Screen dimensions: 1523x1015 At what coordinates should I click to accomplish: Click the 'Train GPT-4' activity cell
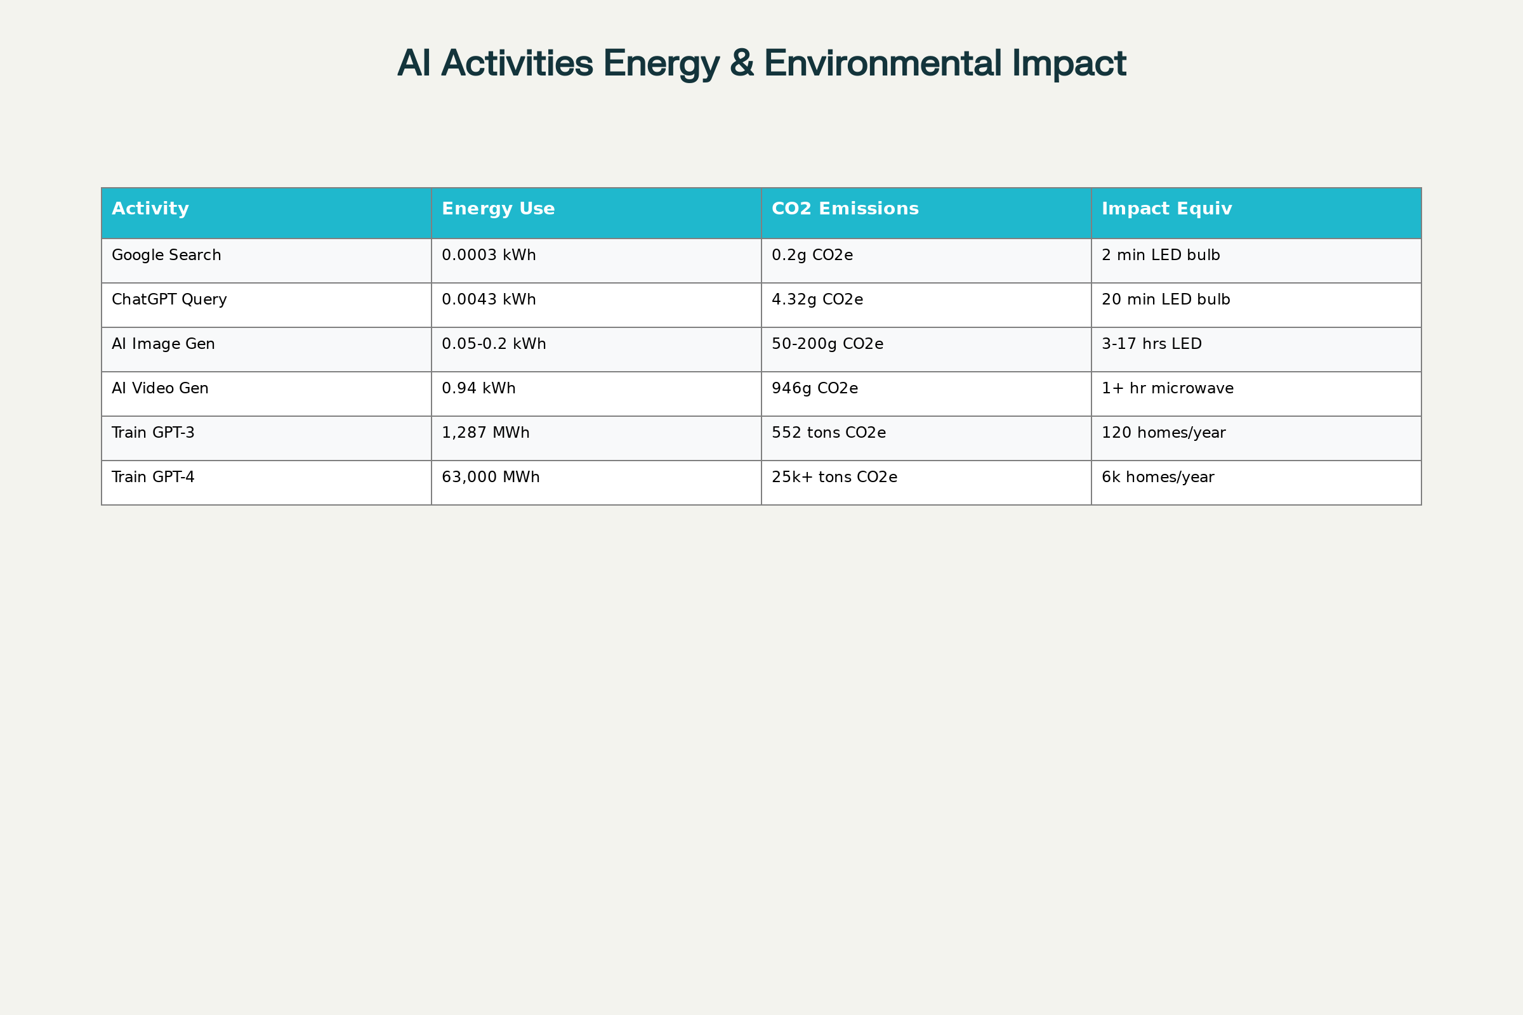click(153, 478)
